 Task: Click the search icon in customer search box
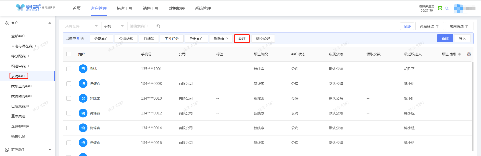click(158, 26)
